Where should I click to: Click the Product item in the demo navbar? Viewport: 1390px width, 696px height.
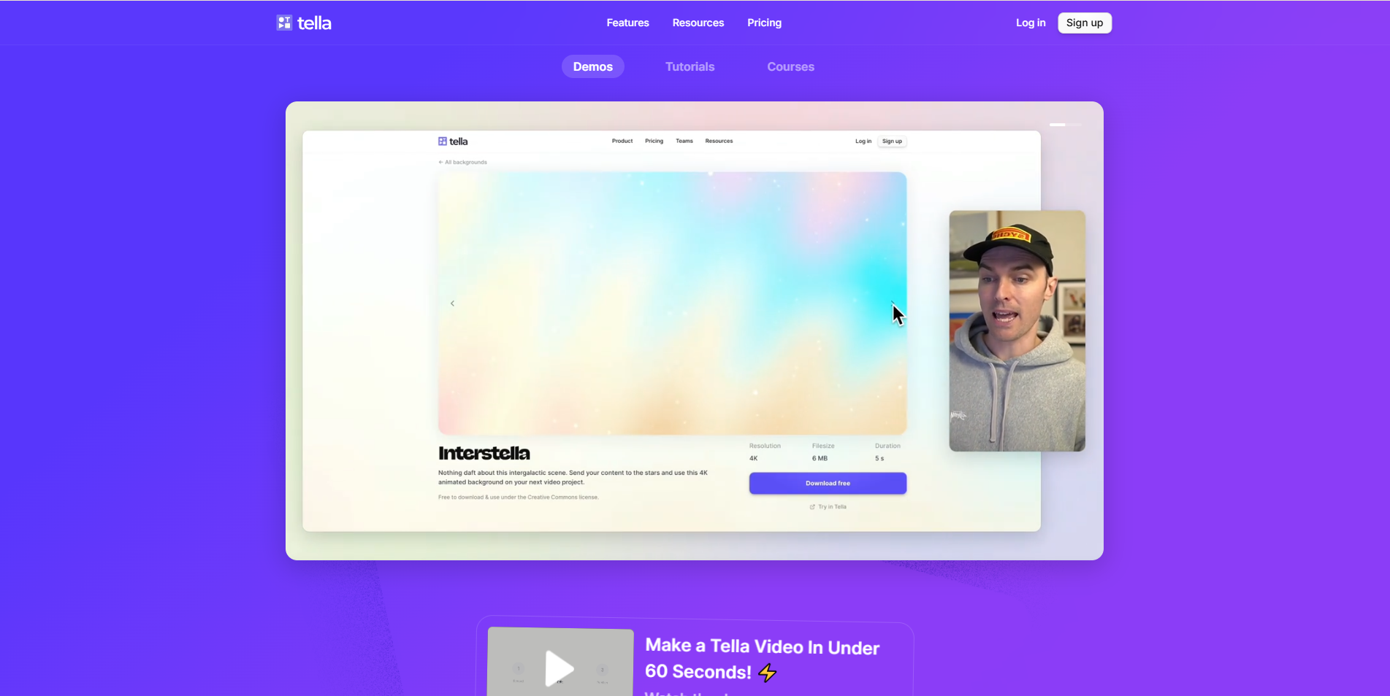coord(622,141)
